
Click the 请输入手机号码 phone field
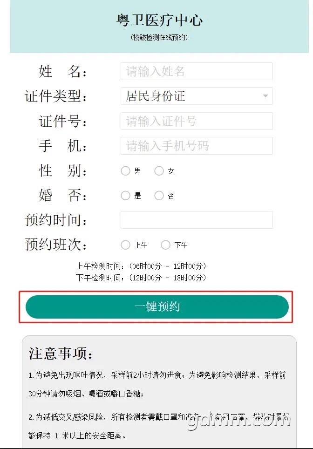pyautogui.click(x=197, y=146)
